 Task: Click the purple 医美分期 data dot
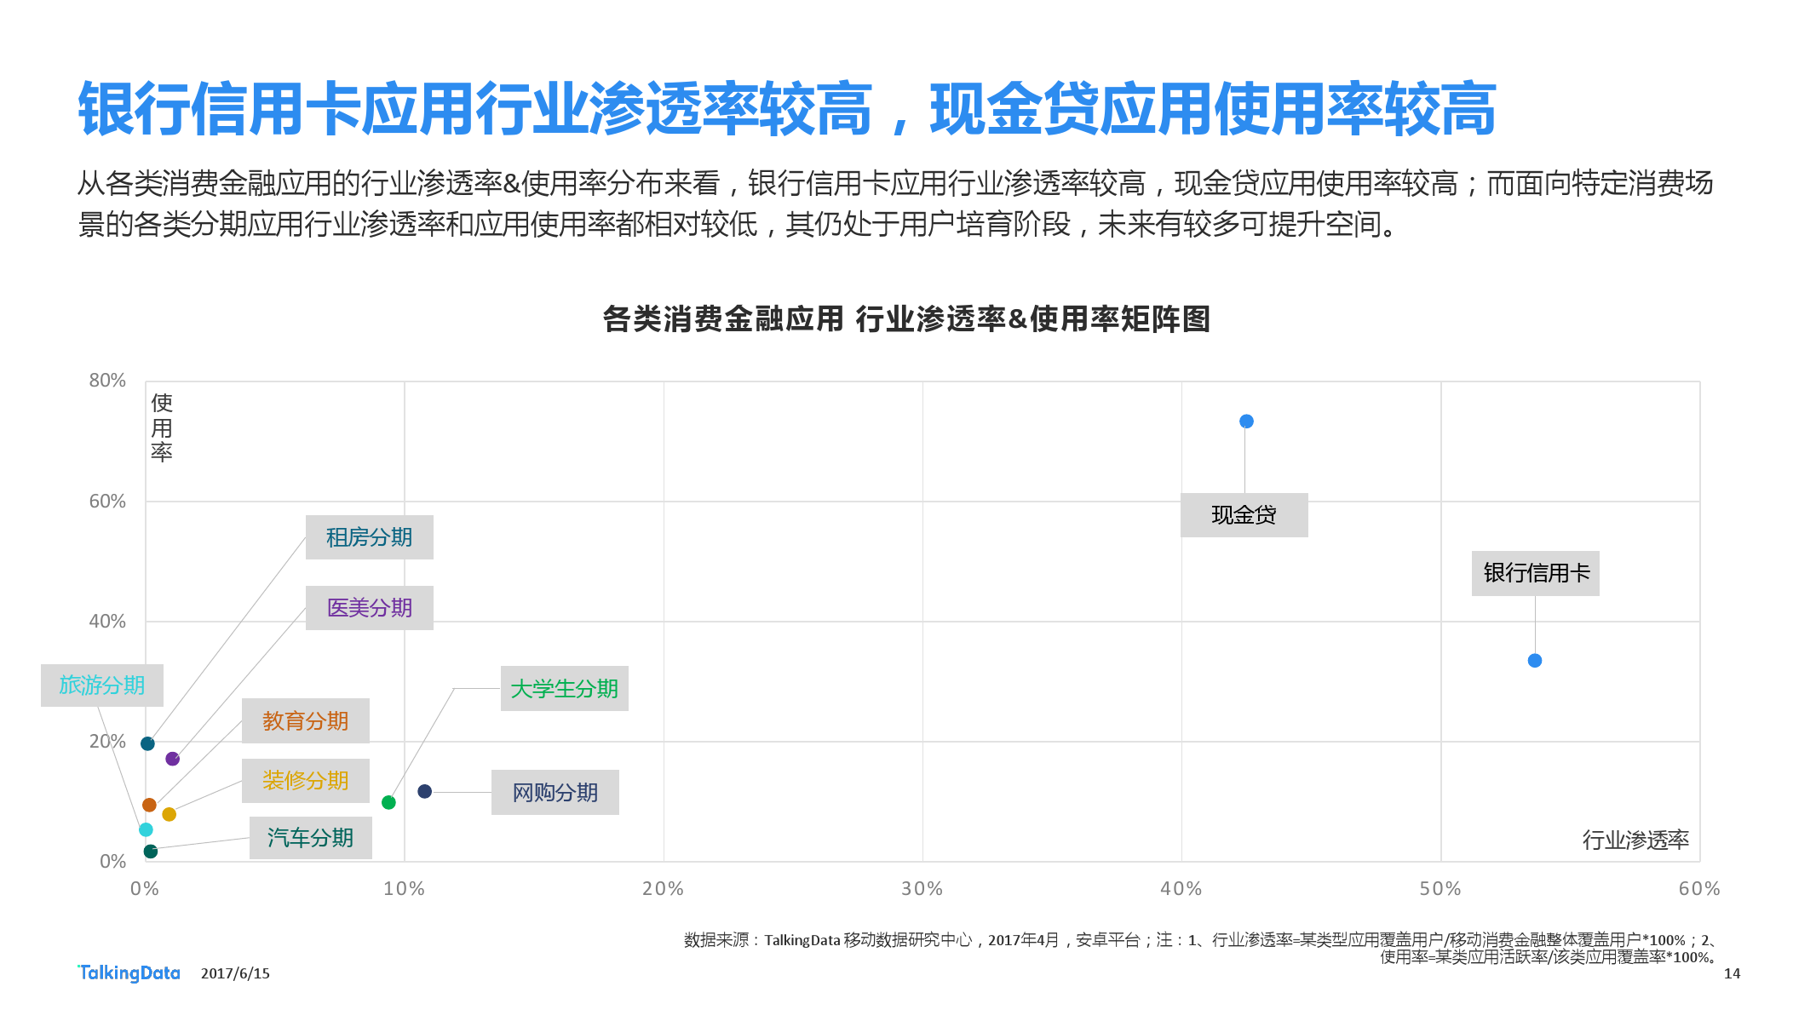(172, 759)
